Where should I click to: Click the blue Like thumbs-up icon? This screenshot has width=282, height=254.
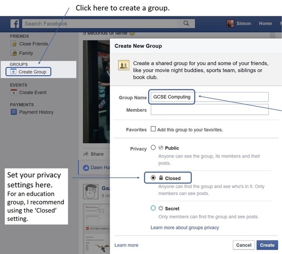(x=86, y=168)
